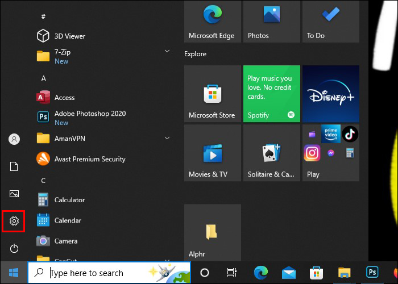The height and width of the screenshot is (284, 398).
Task: Launch Avast Premium Security
Action: [89, 159]
